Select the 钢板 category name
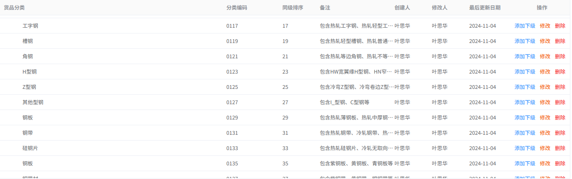The image size is (572, 179). pos(28,117)
